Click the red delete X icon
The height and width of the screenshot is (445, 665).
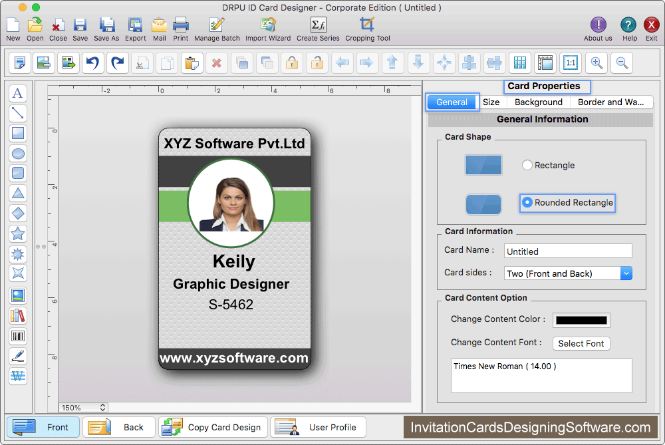click(x=217, y=63)
